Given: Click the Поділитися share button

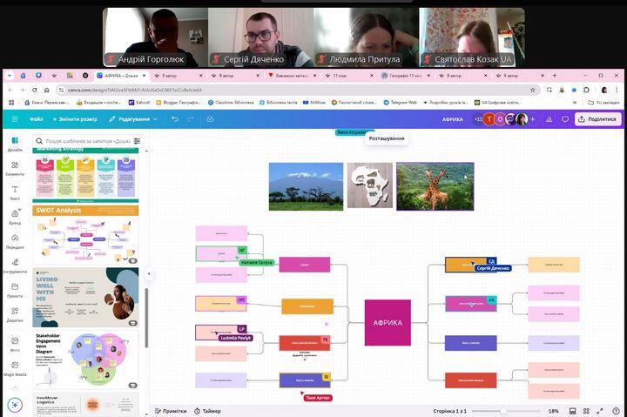Looking at the screenshot, I should coord(597,119).
